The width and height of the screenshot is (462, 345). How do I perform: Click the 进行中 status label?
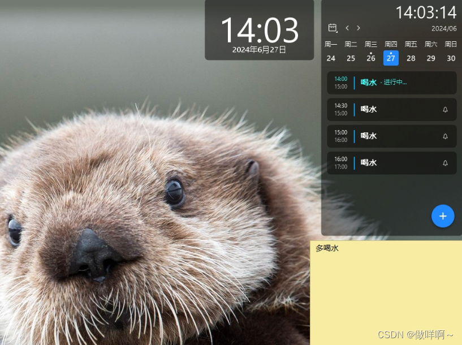click(x=395, y=82)
